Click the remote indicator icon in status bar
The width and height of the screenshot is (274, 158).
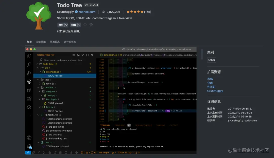[x=28, y=152]
